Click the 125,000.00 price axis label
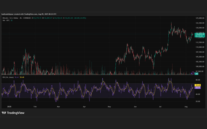207x129 pixels. coord(200,18)
